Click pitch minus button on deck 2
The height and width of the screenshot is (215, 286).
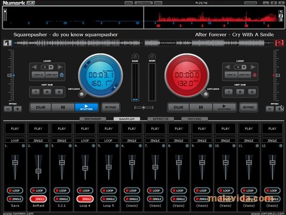(270, 109)
